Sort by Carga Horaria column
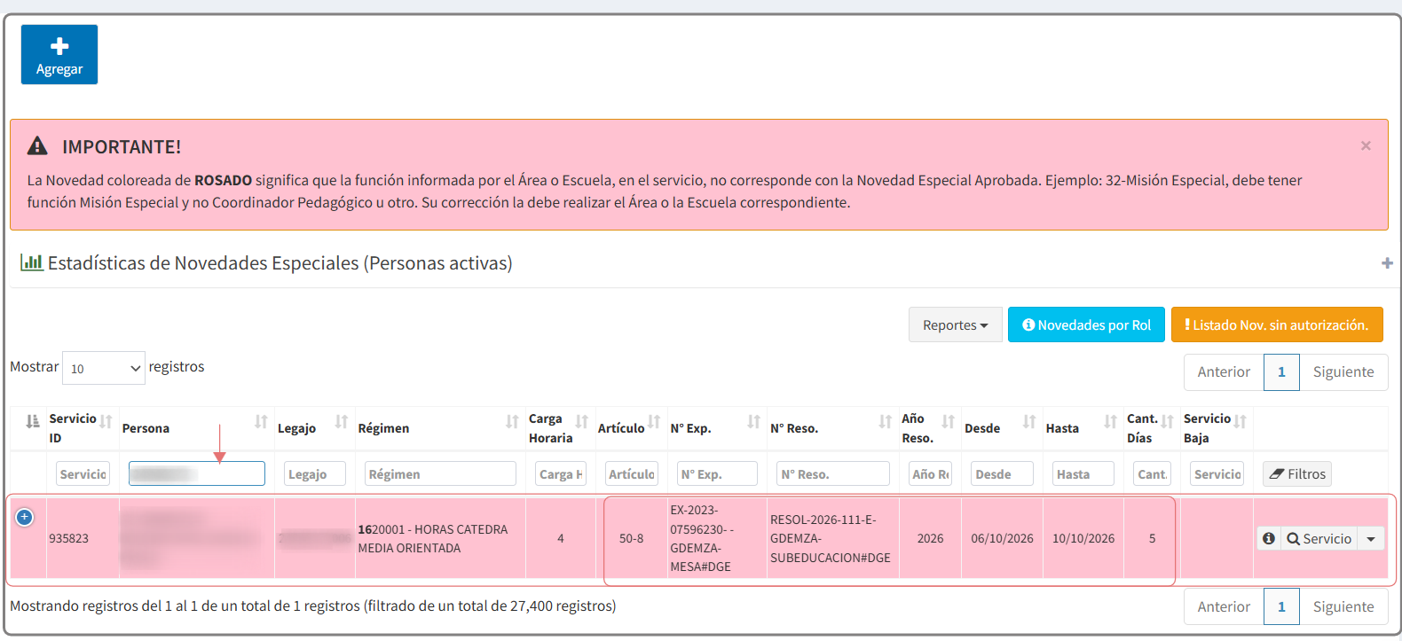Viewport: 1402px width, 641px height. [x=559, y=428]
